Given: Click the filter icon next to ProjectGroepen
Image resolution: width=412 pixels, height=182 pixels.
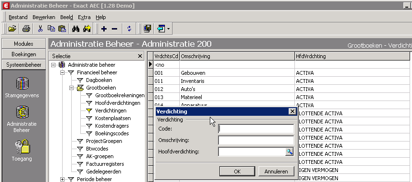Looking at the screenshot, I should (x=80, y=142).
